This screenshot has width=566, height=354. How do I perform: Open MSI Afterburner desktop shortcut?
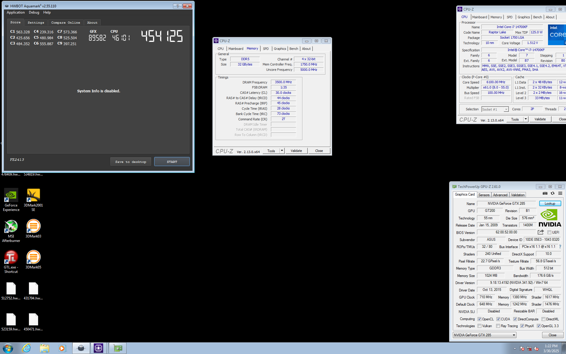11,231
